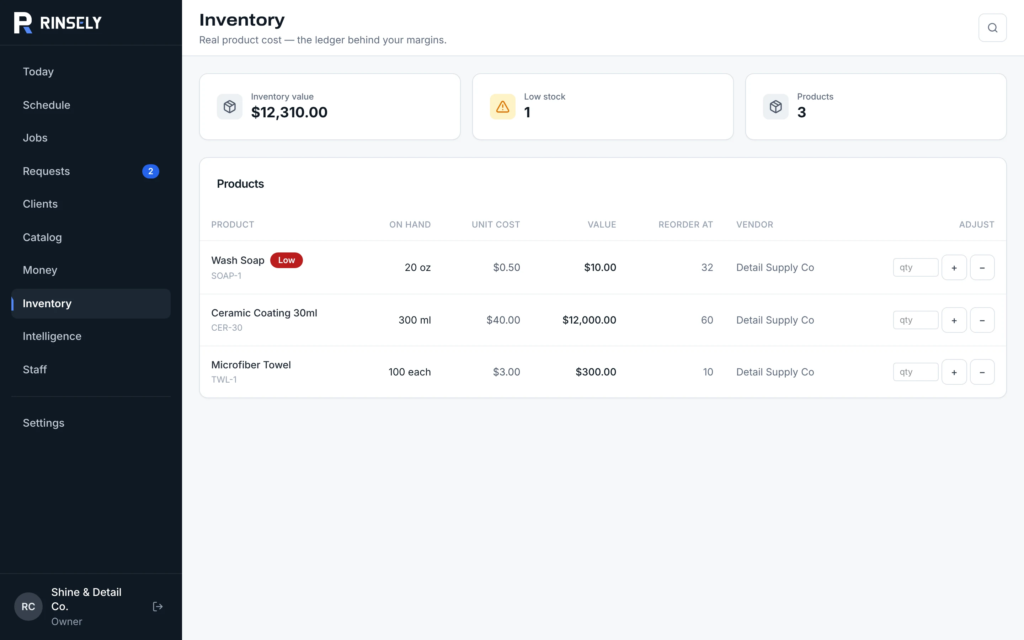Viewport: 1024px width, 640px height.
Task: Click the $12,000.00 value cell
Action: [589, 320]
